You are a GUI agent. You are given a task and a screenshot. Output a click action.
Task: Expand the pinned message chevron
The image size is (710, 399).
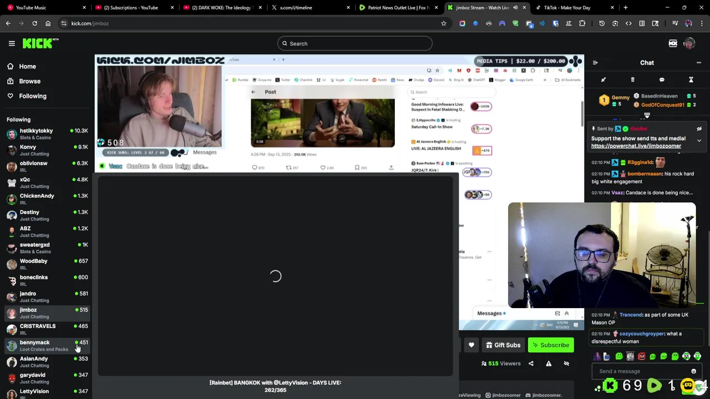(x=699, y=140)
